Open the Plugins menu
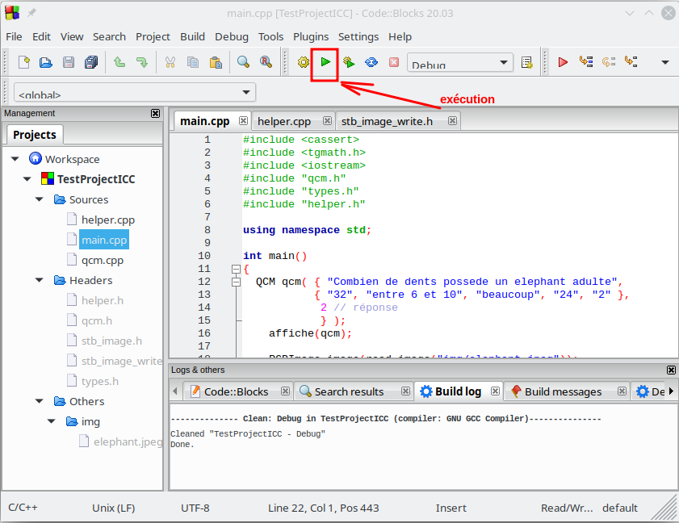This screenshot has width=679, height=523. [311, 37]
